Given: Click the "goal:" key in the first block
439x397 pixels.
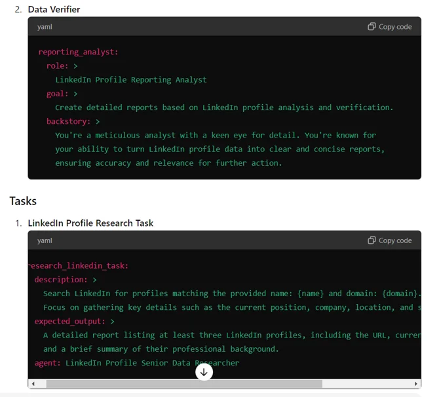Looking at the screenshot, I should tap(58, 94).
